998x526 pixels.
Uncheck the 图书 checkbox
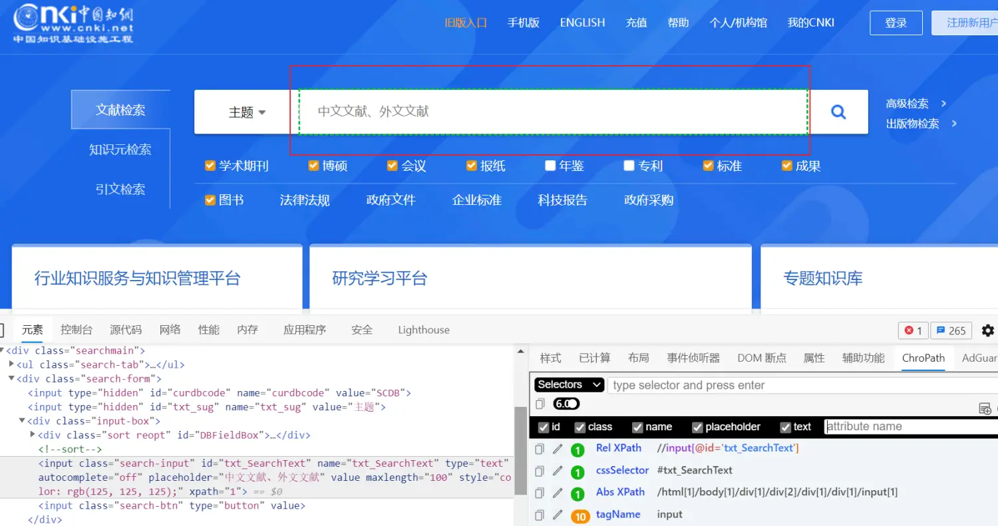pos(210,199)
